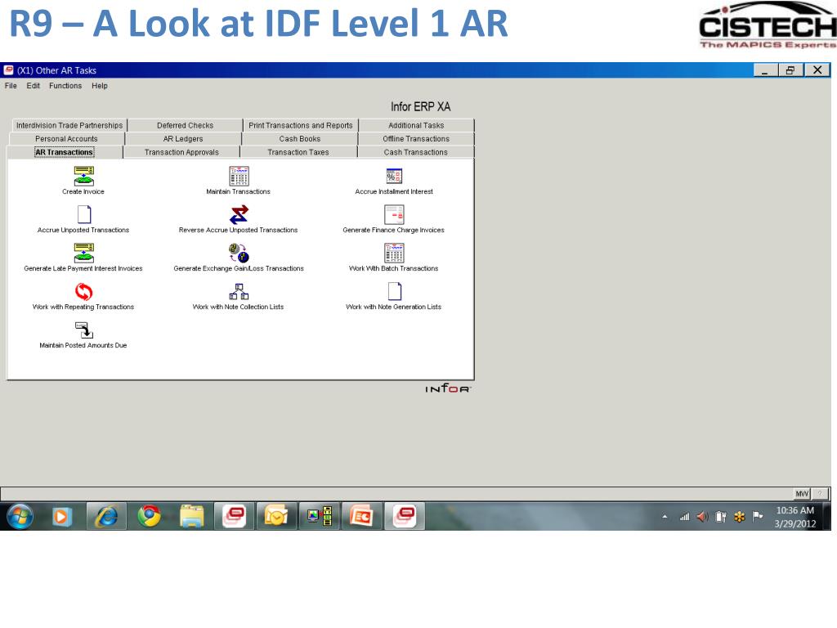Switch to AR Ledgers tab
Viewport: 837px width, 628px height.
[183, 138]
